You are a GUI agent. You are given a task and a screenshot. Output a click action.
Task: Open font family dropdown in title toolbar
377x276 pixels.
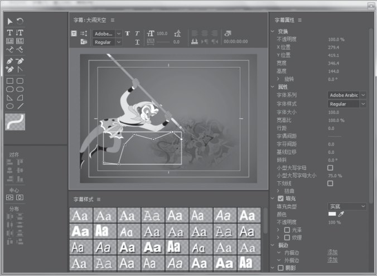tap(108, 33)
